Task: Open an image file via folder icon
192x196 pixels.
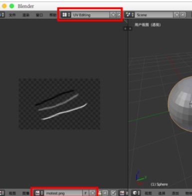Action: [x=100, y=193]
